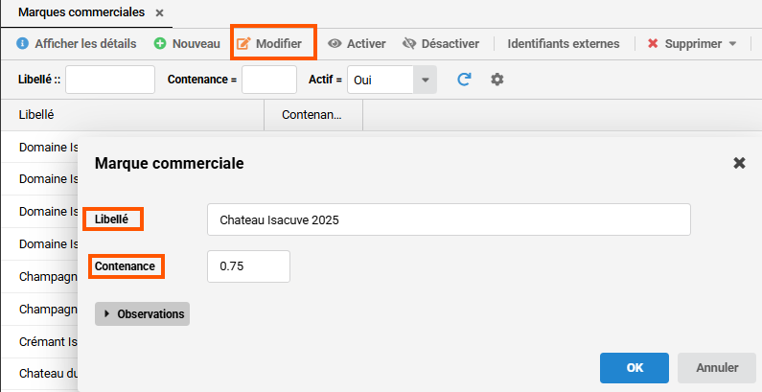The image size is (762, 392).
Task: Click the Libellé field containing Chateau Isacuve 2025
Action: pos(449,219)
